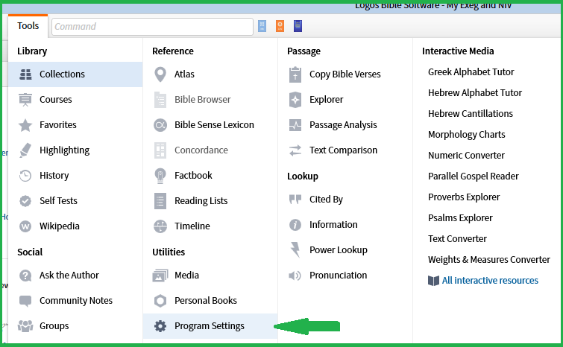Click the Personal Books hexagon icon

click(x=160, y=301)
